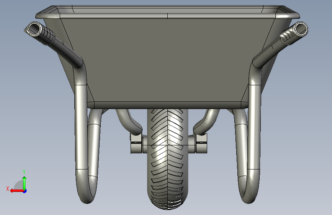Image resolution: width=332 pixels, height=215 pixels.
Task: Click the blue Z axis dot on the triad
Action: tap(25, 191)
